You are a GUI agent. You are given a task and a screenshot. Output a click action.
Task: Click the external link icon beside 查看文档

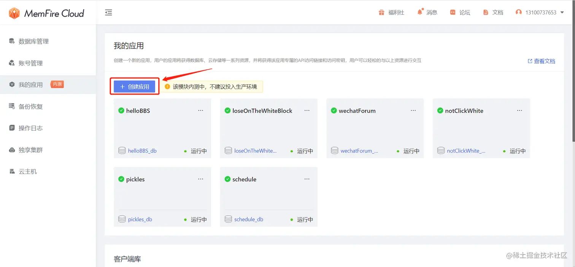click(x=530, y=61)
